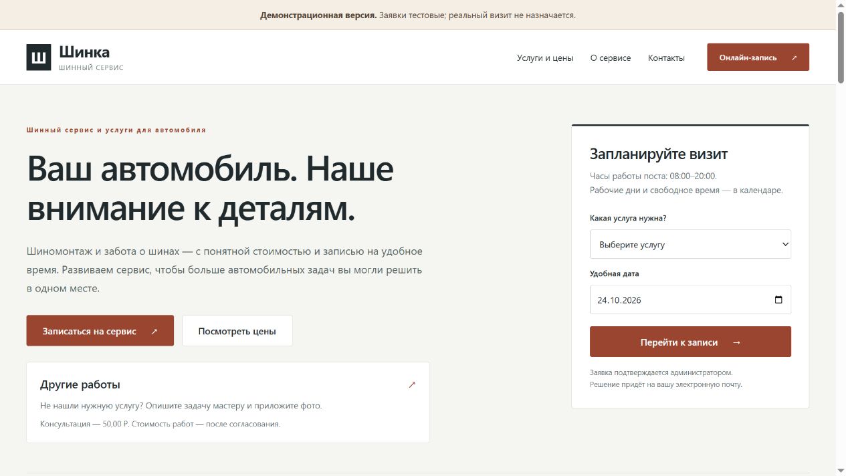Click the 'Решение придёт на вашу электронную почту.' text
The width and height of the screenshot is (846, 476).
pos(666,384)
